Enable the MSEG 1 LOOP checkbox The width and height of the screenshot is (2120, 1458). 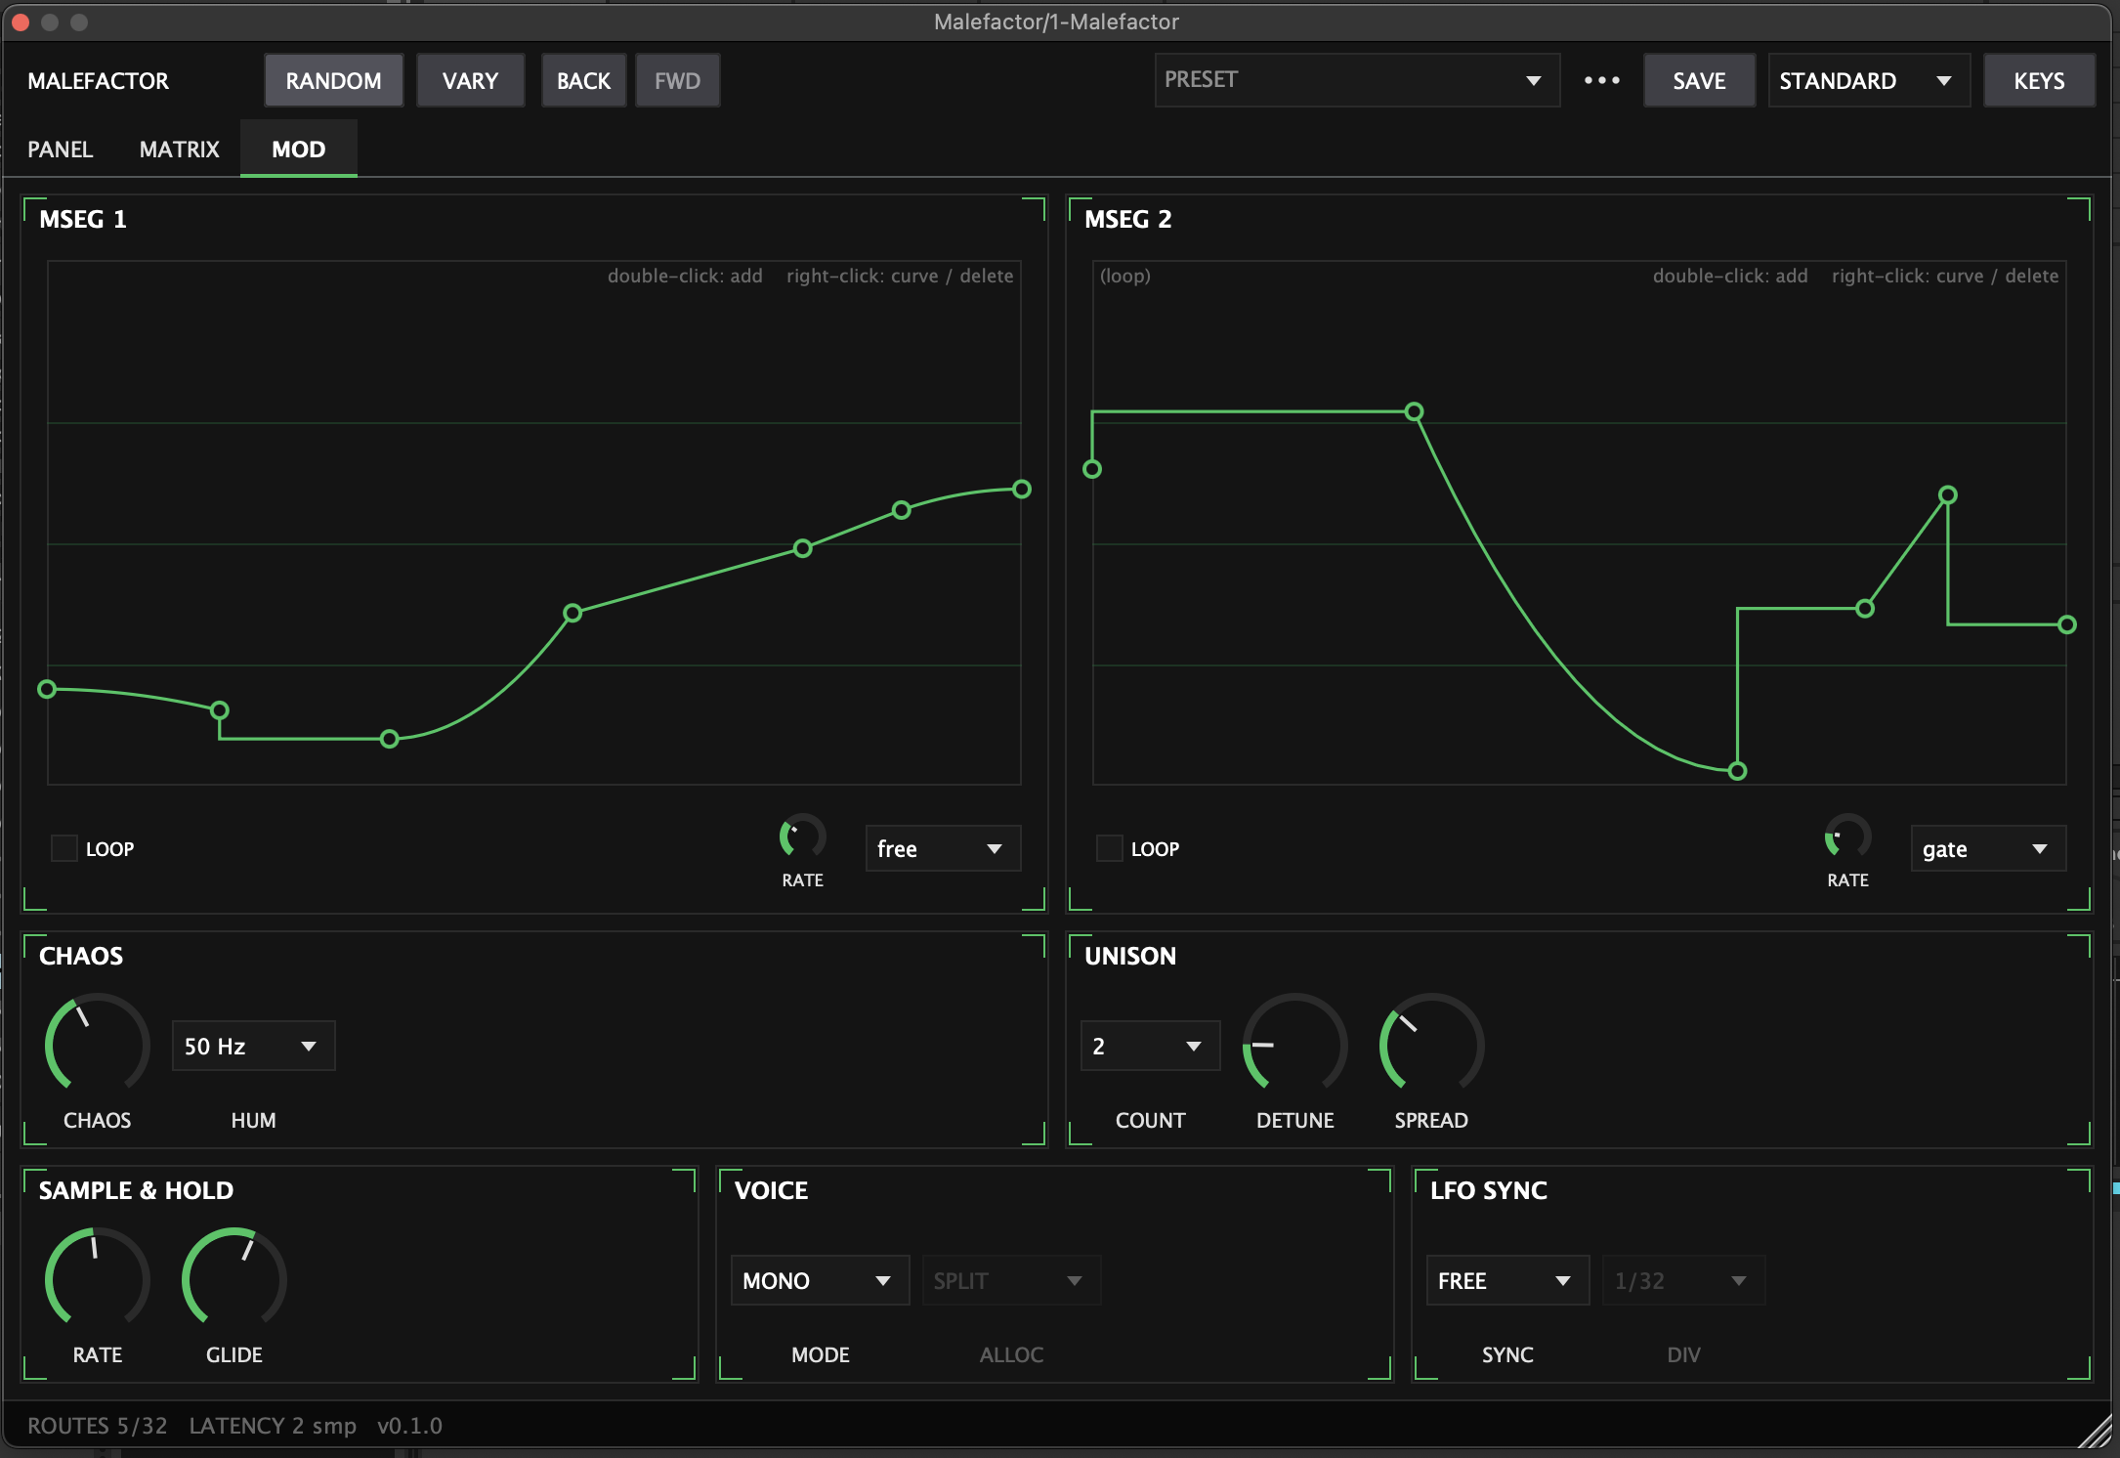click(64, 848)
